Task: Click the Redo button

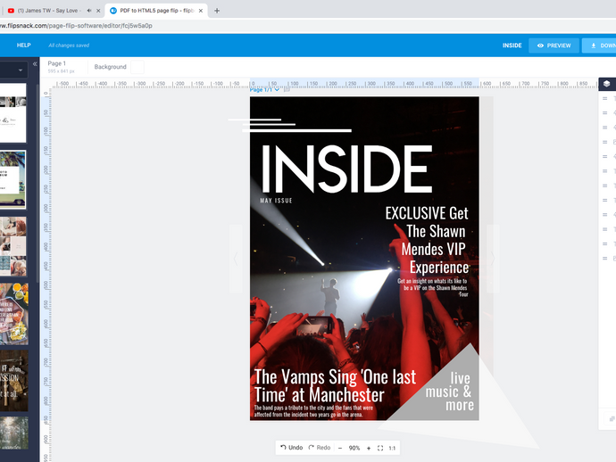Action: pyautogui.click(x=320, y=448)
